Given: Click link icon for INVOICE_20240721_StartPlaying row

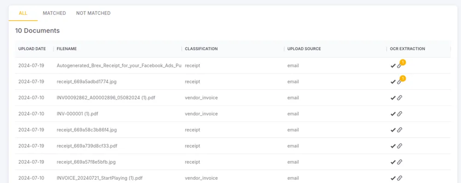Looking at the screenshot, I should coord(399,178).
